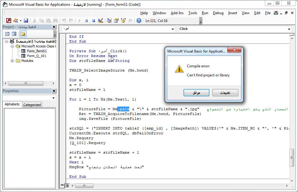298x192 pixels.
Task: Click the code window vertical scrollbar thumb
Action: [292, 158]
